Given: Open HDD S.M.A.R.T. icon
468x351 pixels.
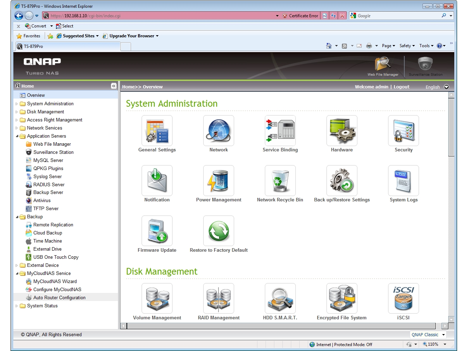Looking at the screenshot, I should tap(280, 299).
